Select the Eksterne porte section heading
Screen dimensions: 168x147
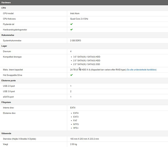coord(8,80)
